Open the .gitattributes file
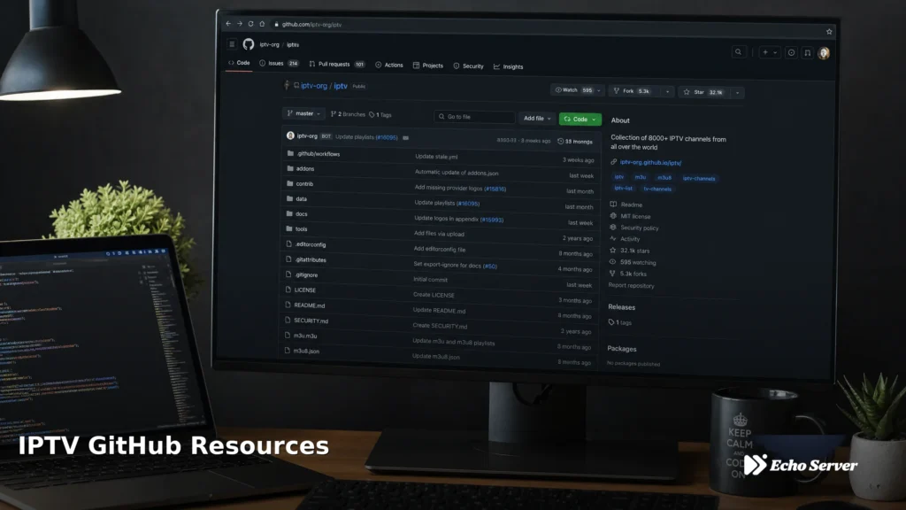The width and height of the screenshot is (906, 510). [311, 259]
